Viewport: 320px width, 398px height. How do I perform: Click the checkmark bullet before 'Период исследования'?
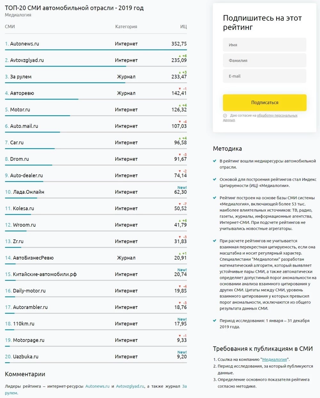tap(214, 320)
